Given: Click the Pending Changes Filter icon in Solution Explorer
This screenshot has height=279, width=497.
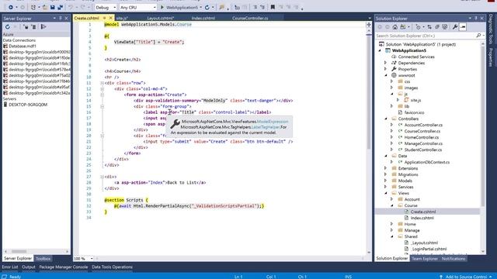Looking at the screenshot, I should 418,27.
